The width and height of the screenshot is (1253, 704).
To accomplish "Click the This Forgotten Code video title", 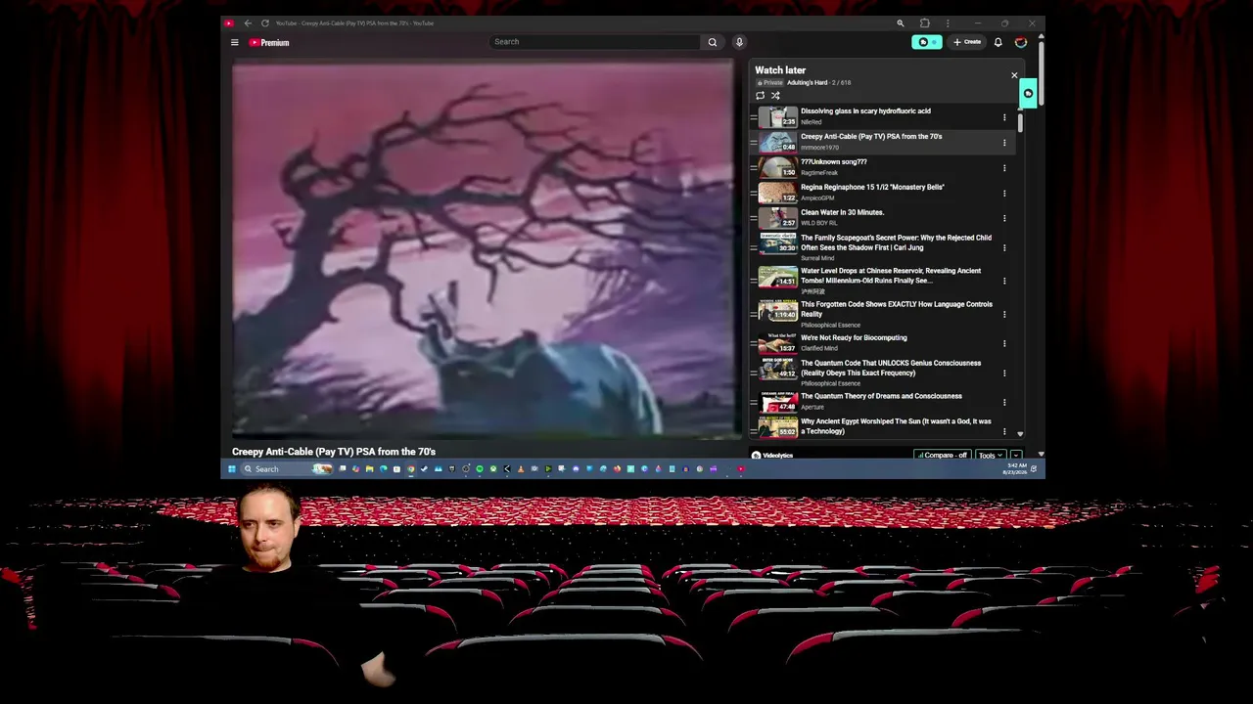I will [x=897, y=309].
